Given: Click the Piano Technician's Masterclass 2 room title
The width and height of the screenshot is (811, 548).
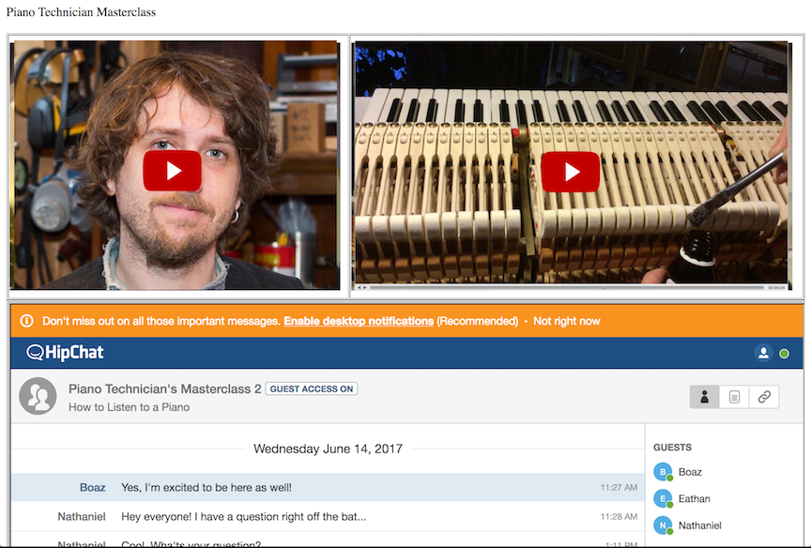Looking at the screenshot, I should pyautogui.click(x=165, y=388).
